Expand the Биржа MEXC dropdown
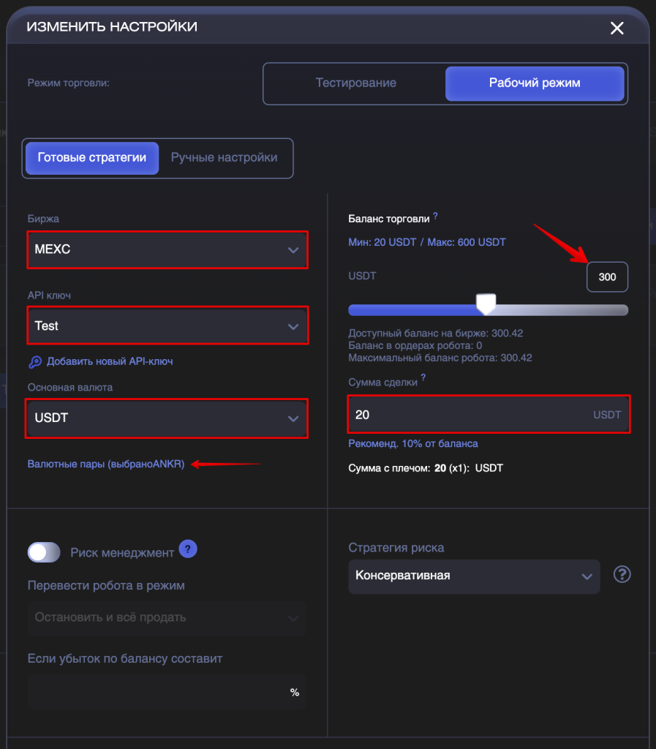The height and width of the screenshot is (749, 656). (x=167, y=250)
